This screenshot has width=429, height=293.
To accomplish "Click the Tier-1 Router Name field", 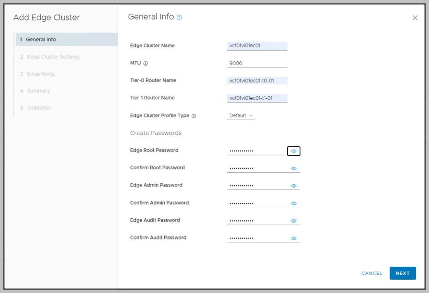I will [x=257, y=98].
